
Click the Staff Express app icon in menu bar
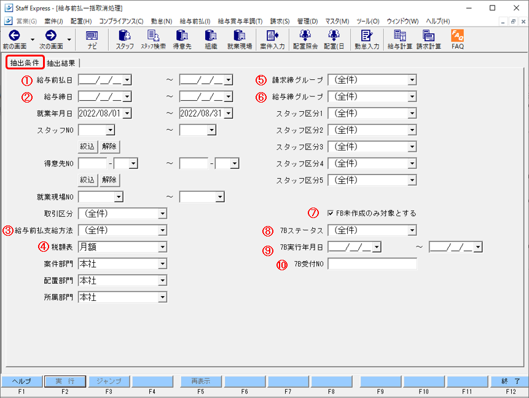point(8,21)
